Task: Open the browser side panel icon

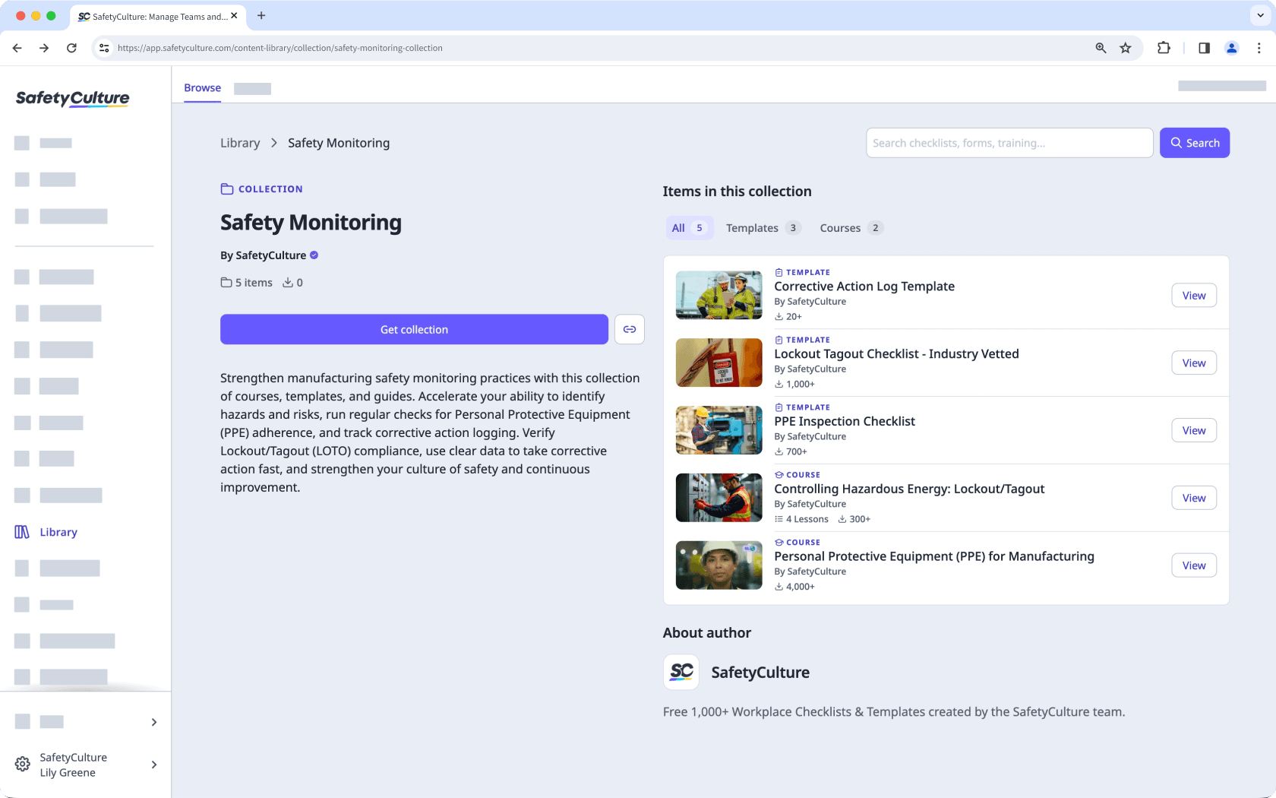Action: point(1204,48)
